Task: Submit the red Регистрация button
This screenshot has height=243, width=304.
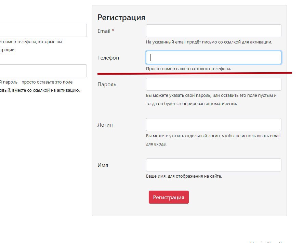Action: point(169,197)
